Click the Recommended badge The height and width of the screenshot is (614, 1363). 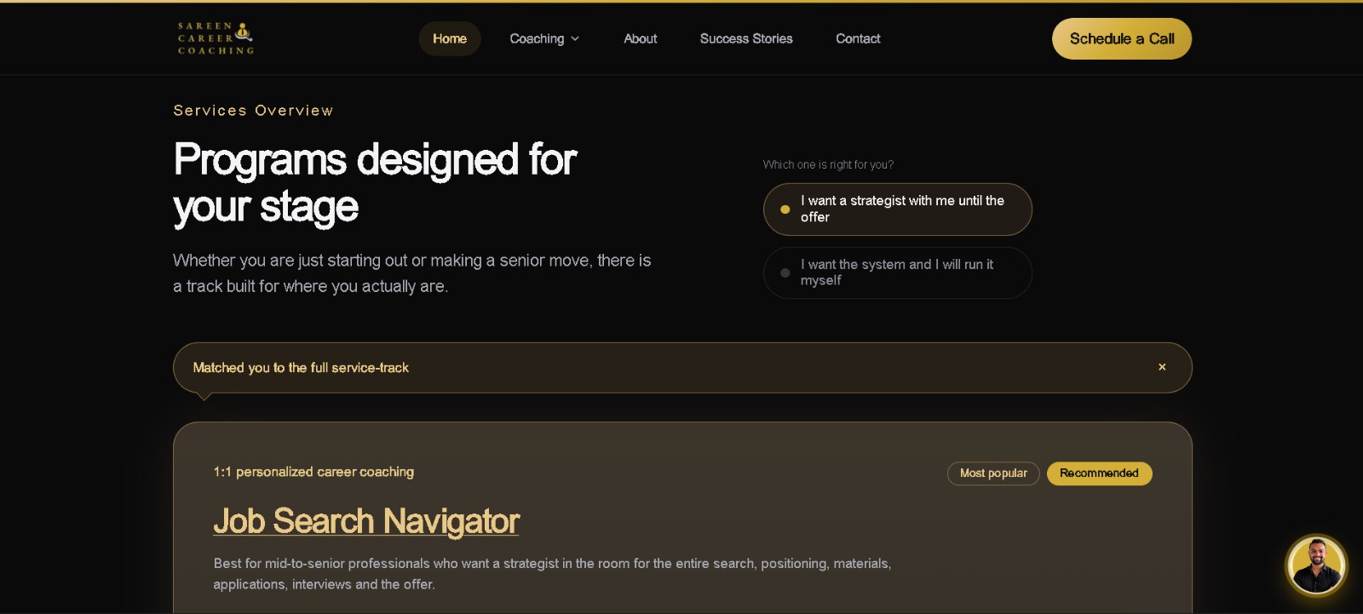(x=1099, y=473)
